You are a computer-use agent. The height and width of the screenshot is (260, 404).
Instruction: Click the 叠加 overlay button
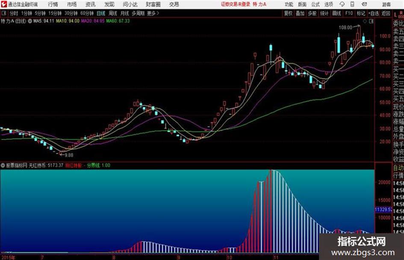point(300,13)
